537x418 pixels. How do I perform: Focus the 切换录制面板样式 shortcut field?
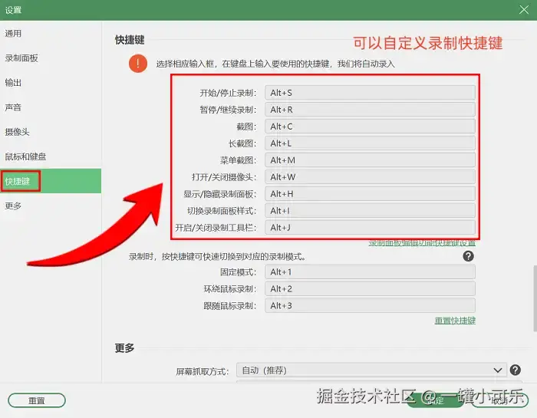370,211
